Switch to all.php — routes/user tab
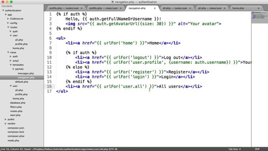The width and height of the screenshot is (268, 151). (175, 8)
